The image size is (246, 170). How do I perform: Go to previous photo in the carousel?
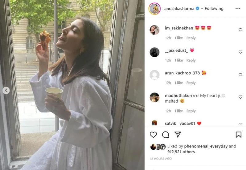pyautogui.click(x=6, y=90)
